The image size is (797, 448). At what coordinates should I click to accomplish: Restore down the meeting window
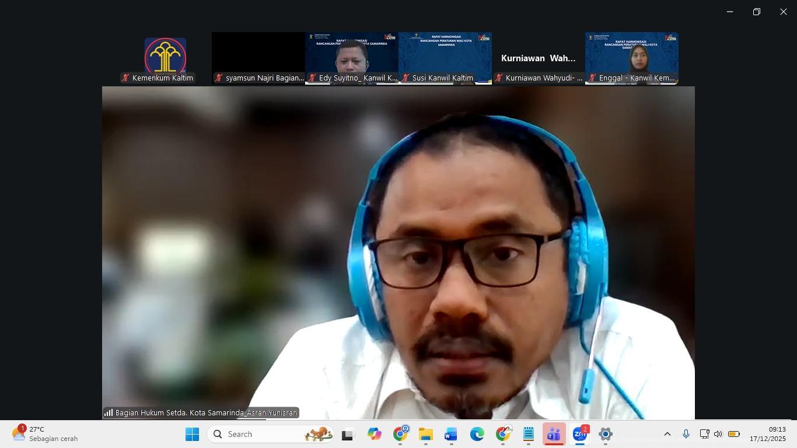click(x=756, y=12)
